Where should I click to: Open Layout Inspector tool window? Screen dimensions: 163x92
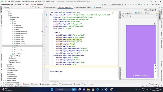tap(154, 84)
